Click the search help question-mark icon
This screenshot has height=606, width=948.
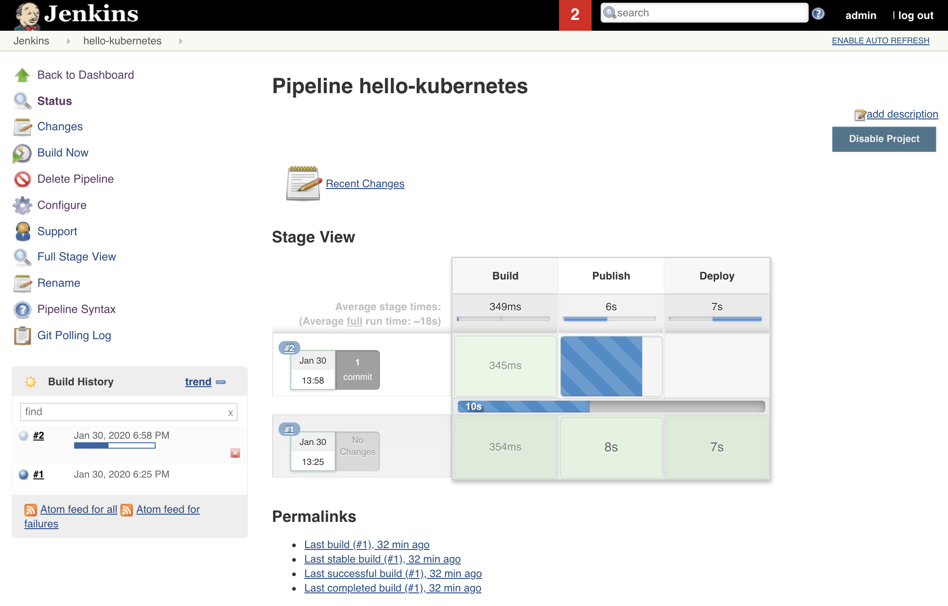(x=818, y=14)
